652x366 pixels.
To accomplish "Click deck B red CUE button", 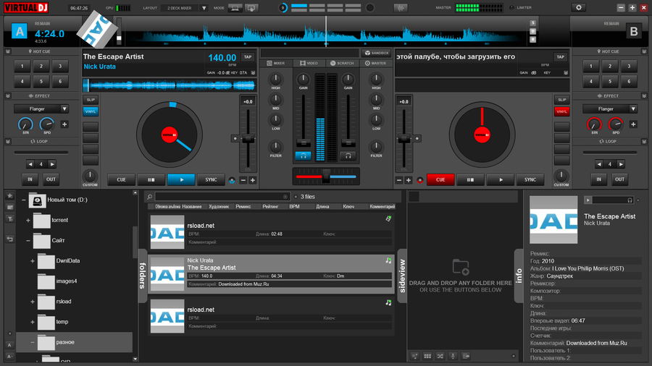I will click(x=440, y=179).
